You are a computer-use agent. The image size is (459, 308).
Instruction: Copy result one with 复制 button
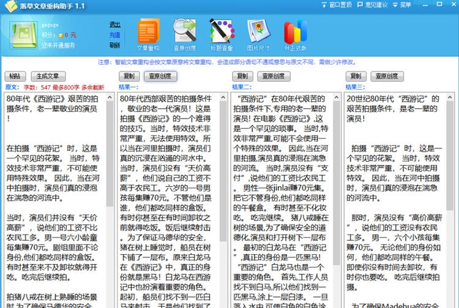[129, 76]
